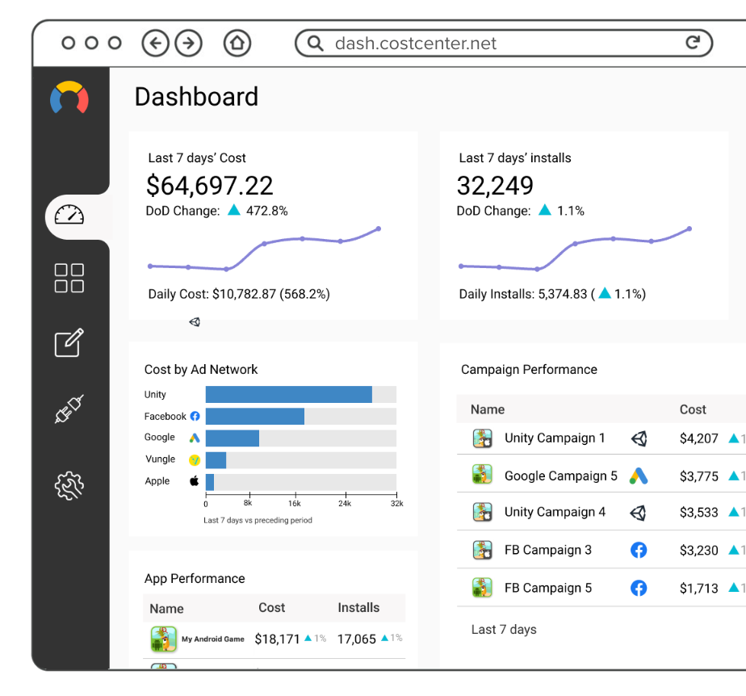Viewport: 746px width, 696px height.
Task: Click the $3,533 cost cell
Action: (x=699, y=513)
